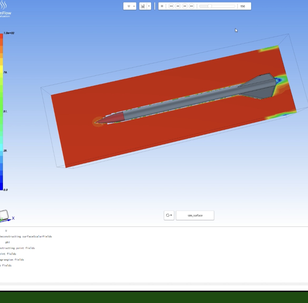Pause the animation playback
This screenshot has height=303, width=308.
[x=162, y=6]
